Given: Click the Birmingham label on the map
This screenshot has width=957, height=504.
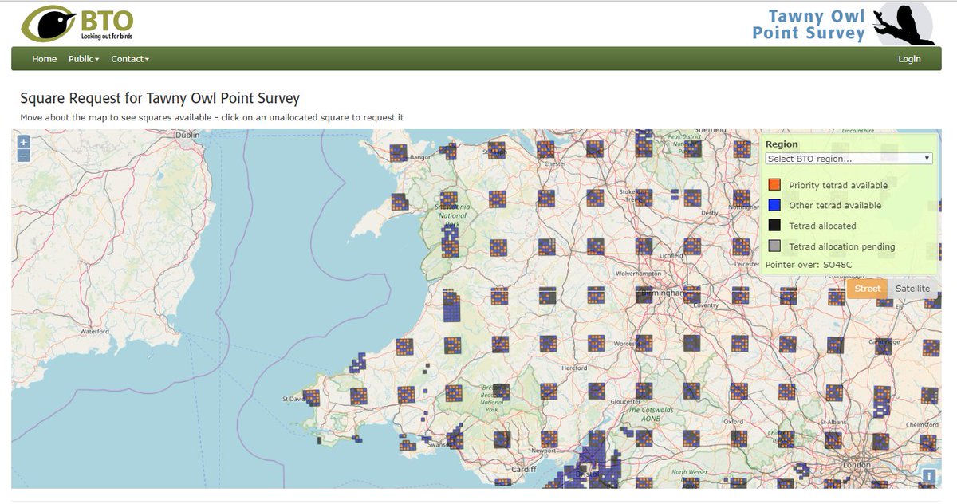Looking at the screenshot, I should coord(664,293).
